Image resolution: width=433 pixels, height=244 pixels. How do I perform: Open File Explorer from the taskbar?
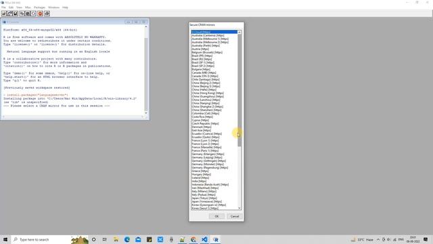(116, 239)
